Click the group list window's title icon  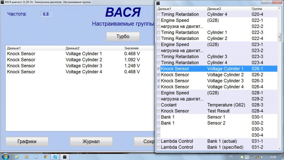tap(158, 3)
